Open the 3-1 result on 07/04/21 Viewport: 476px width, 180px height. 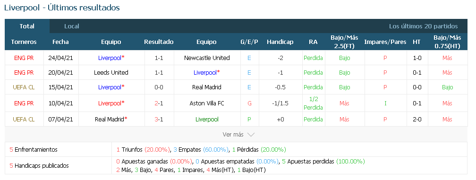[x=159, y=120]
